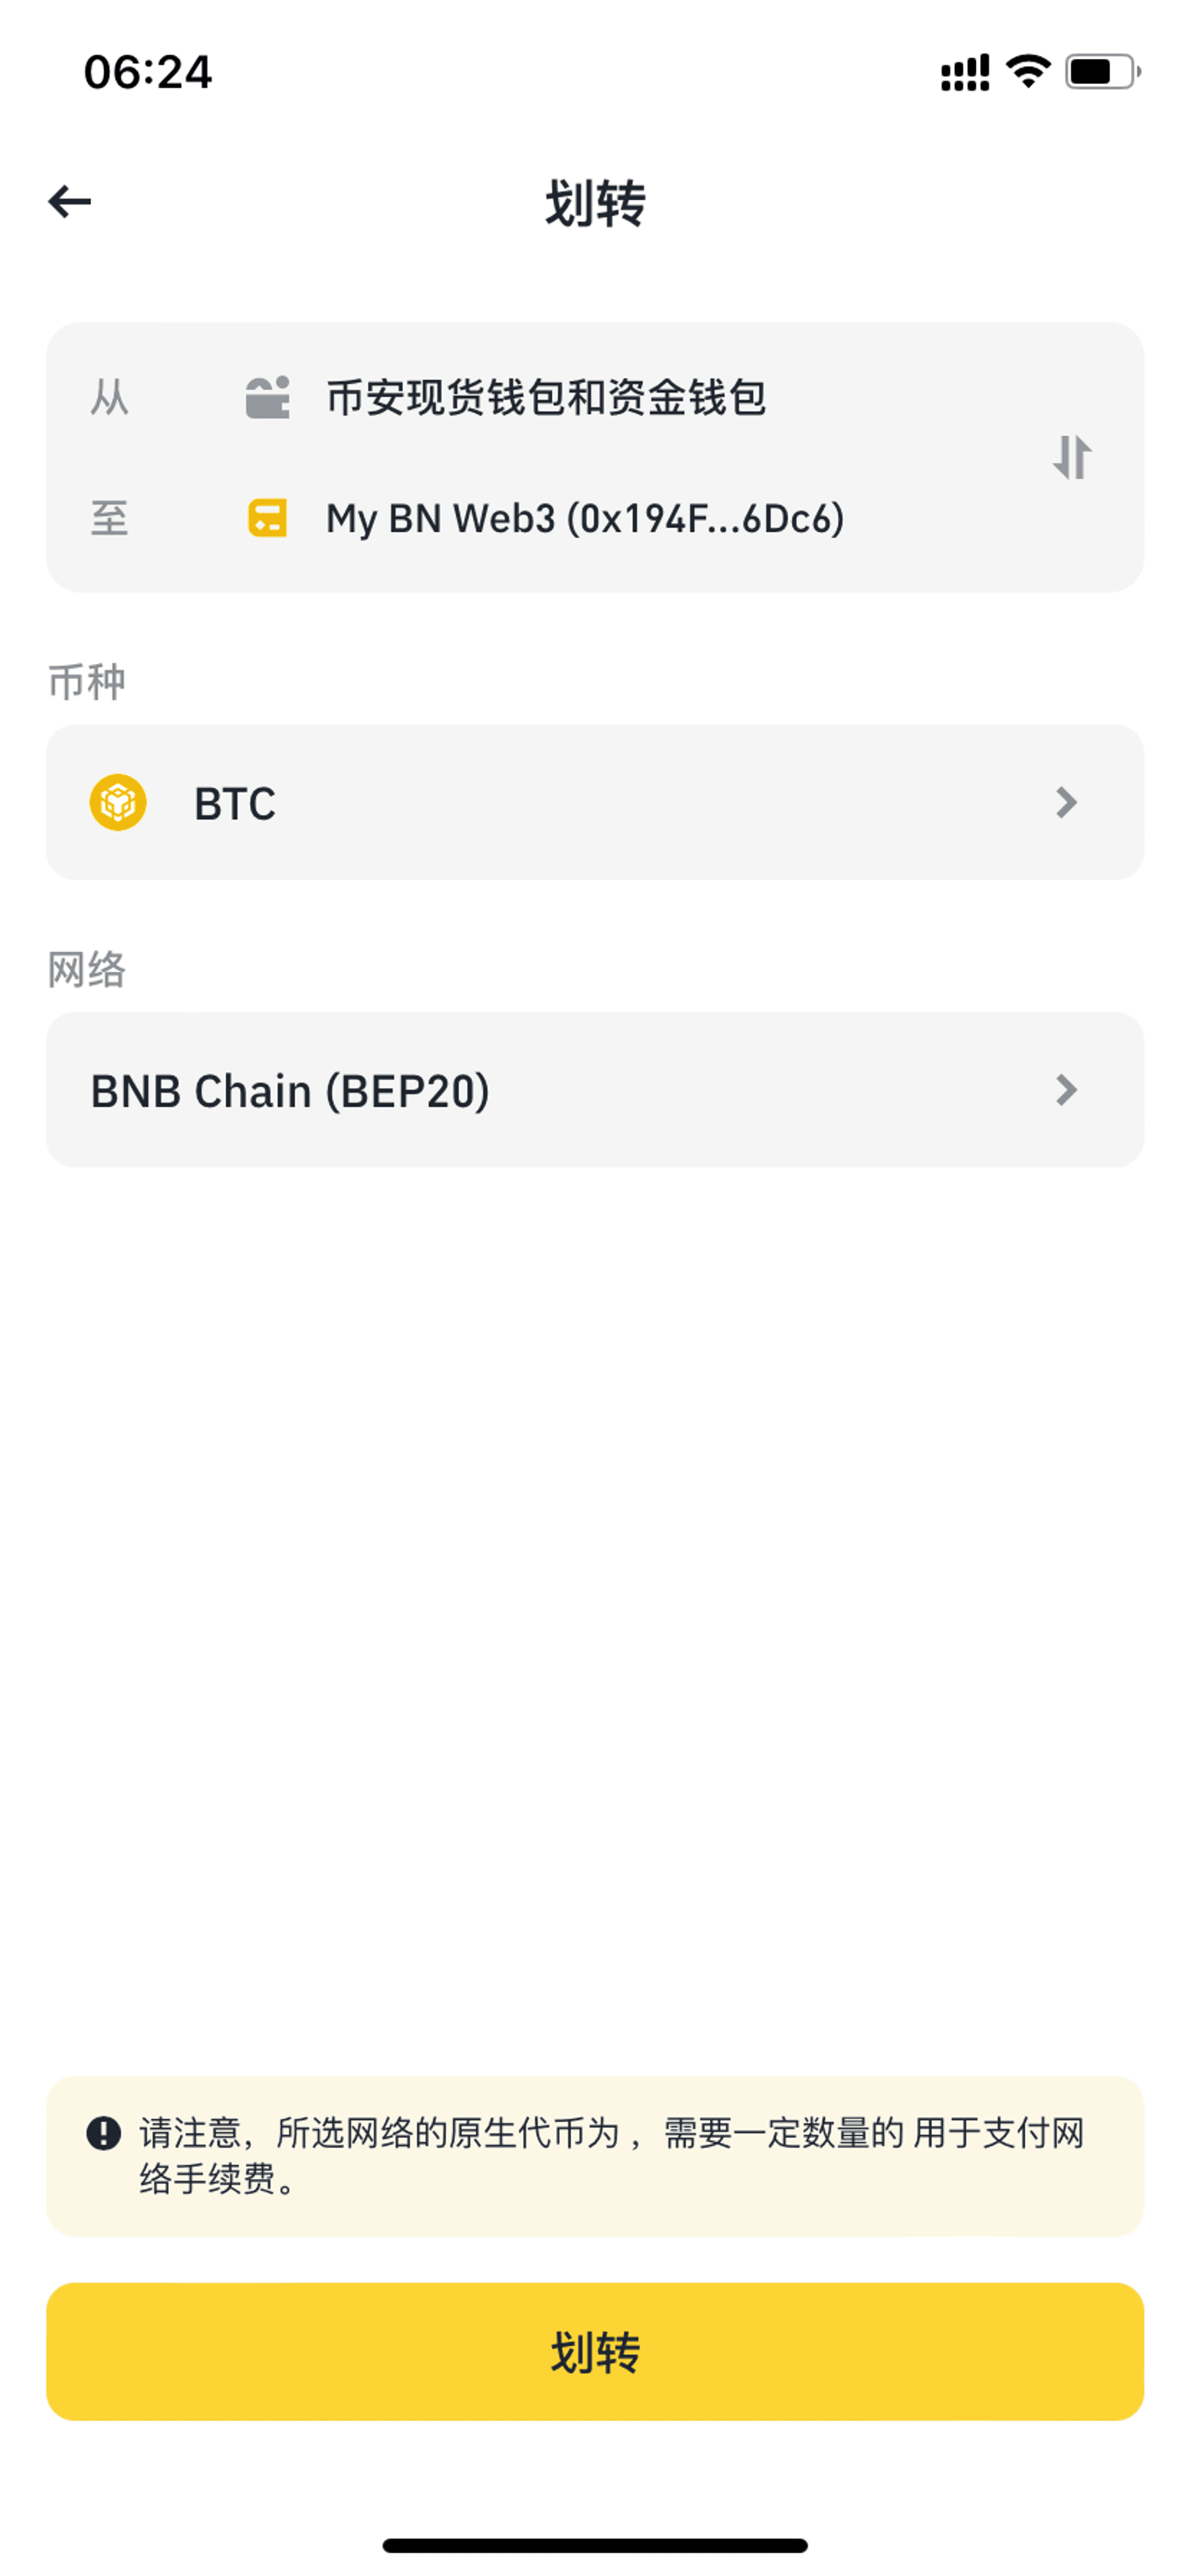Screen dimensions: 1190x2576
Task: Select destination My BN Web3 wallet
Action: click(x=585, y=518)
